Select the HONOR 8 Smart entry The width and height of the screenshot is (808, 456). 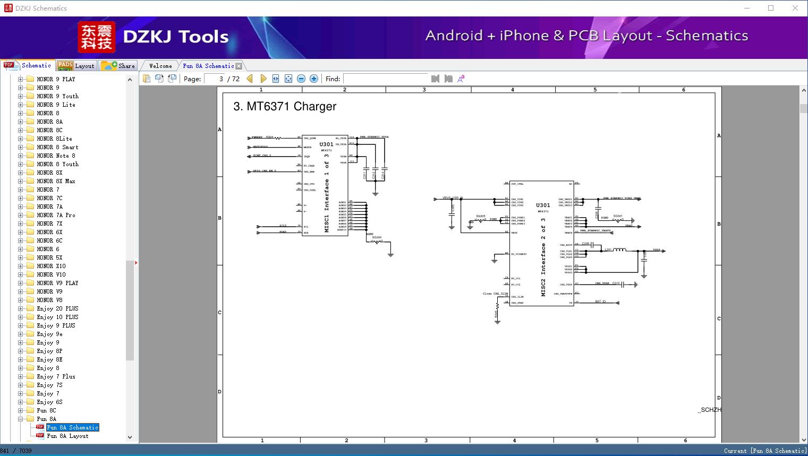point(57,147)
